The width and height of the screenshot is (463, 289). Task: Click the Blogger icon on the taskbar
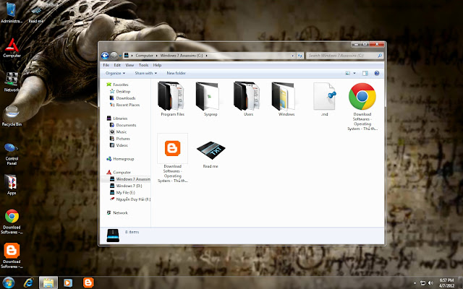tap(88, 282)
